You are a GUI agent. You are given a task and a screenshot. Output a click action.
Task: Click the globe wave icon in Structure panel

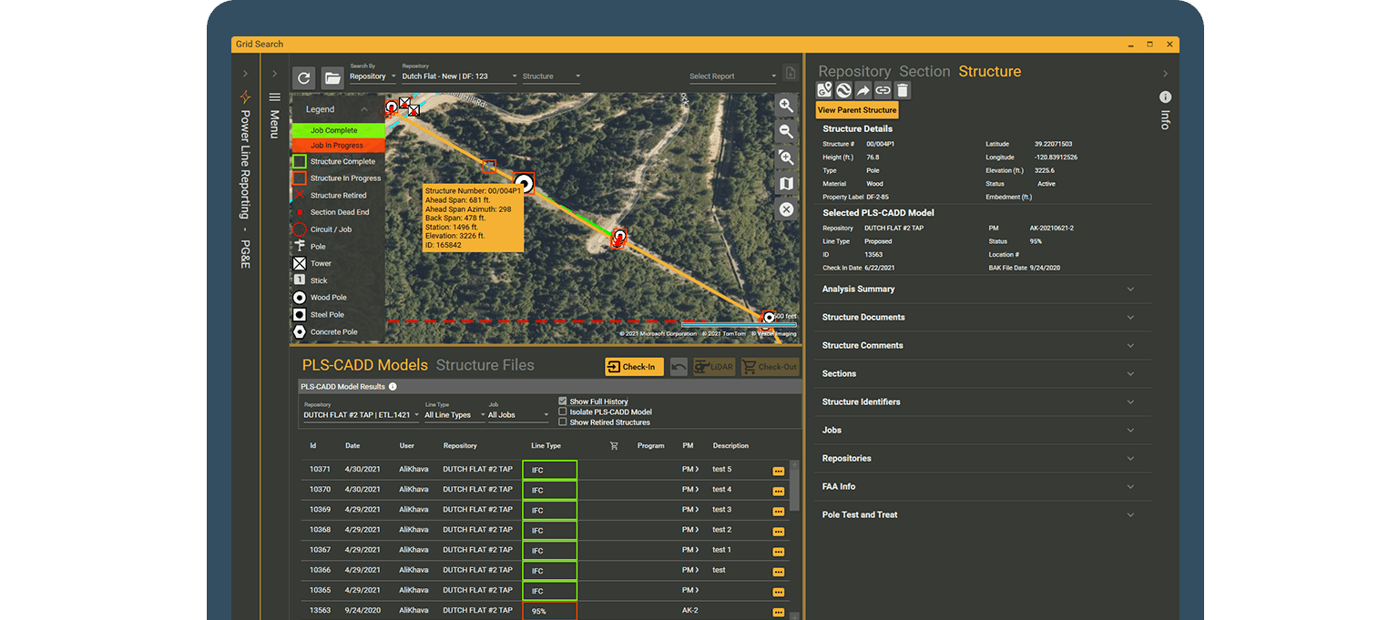(843, 90)
